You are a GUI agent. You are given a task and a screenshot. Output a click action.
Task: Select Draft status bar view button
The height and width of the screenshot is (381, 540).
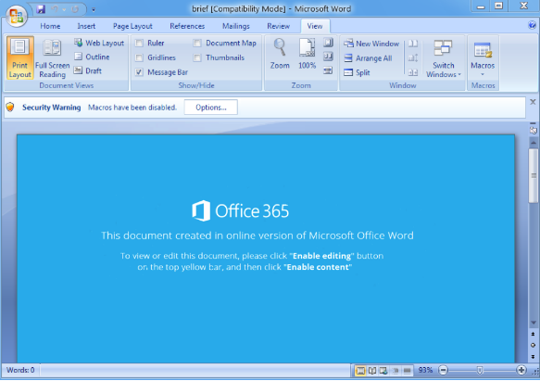(x=407, y=371)
